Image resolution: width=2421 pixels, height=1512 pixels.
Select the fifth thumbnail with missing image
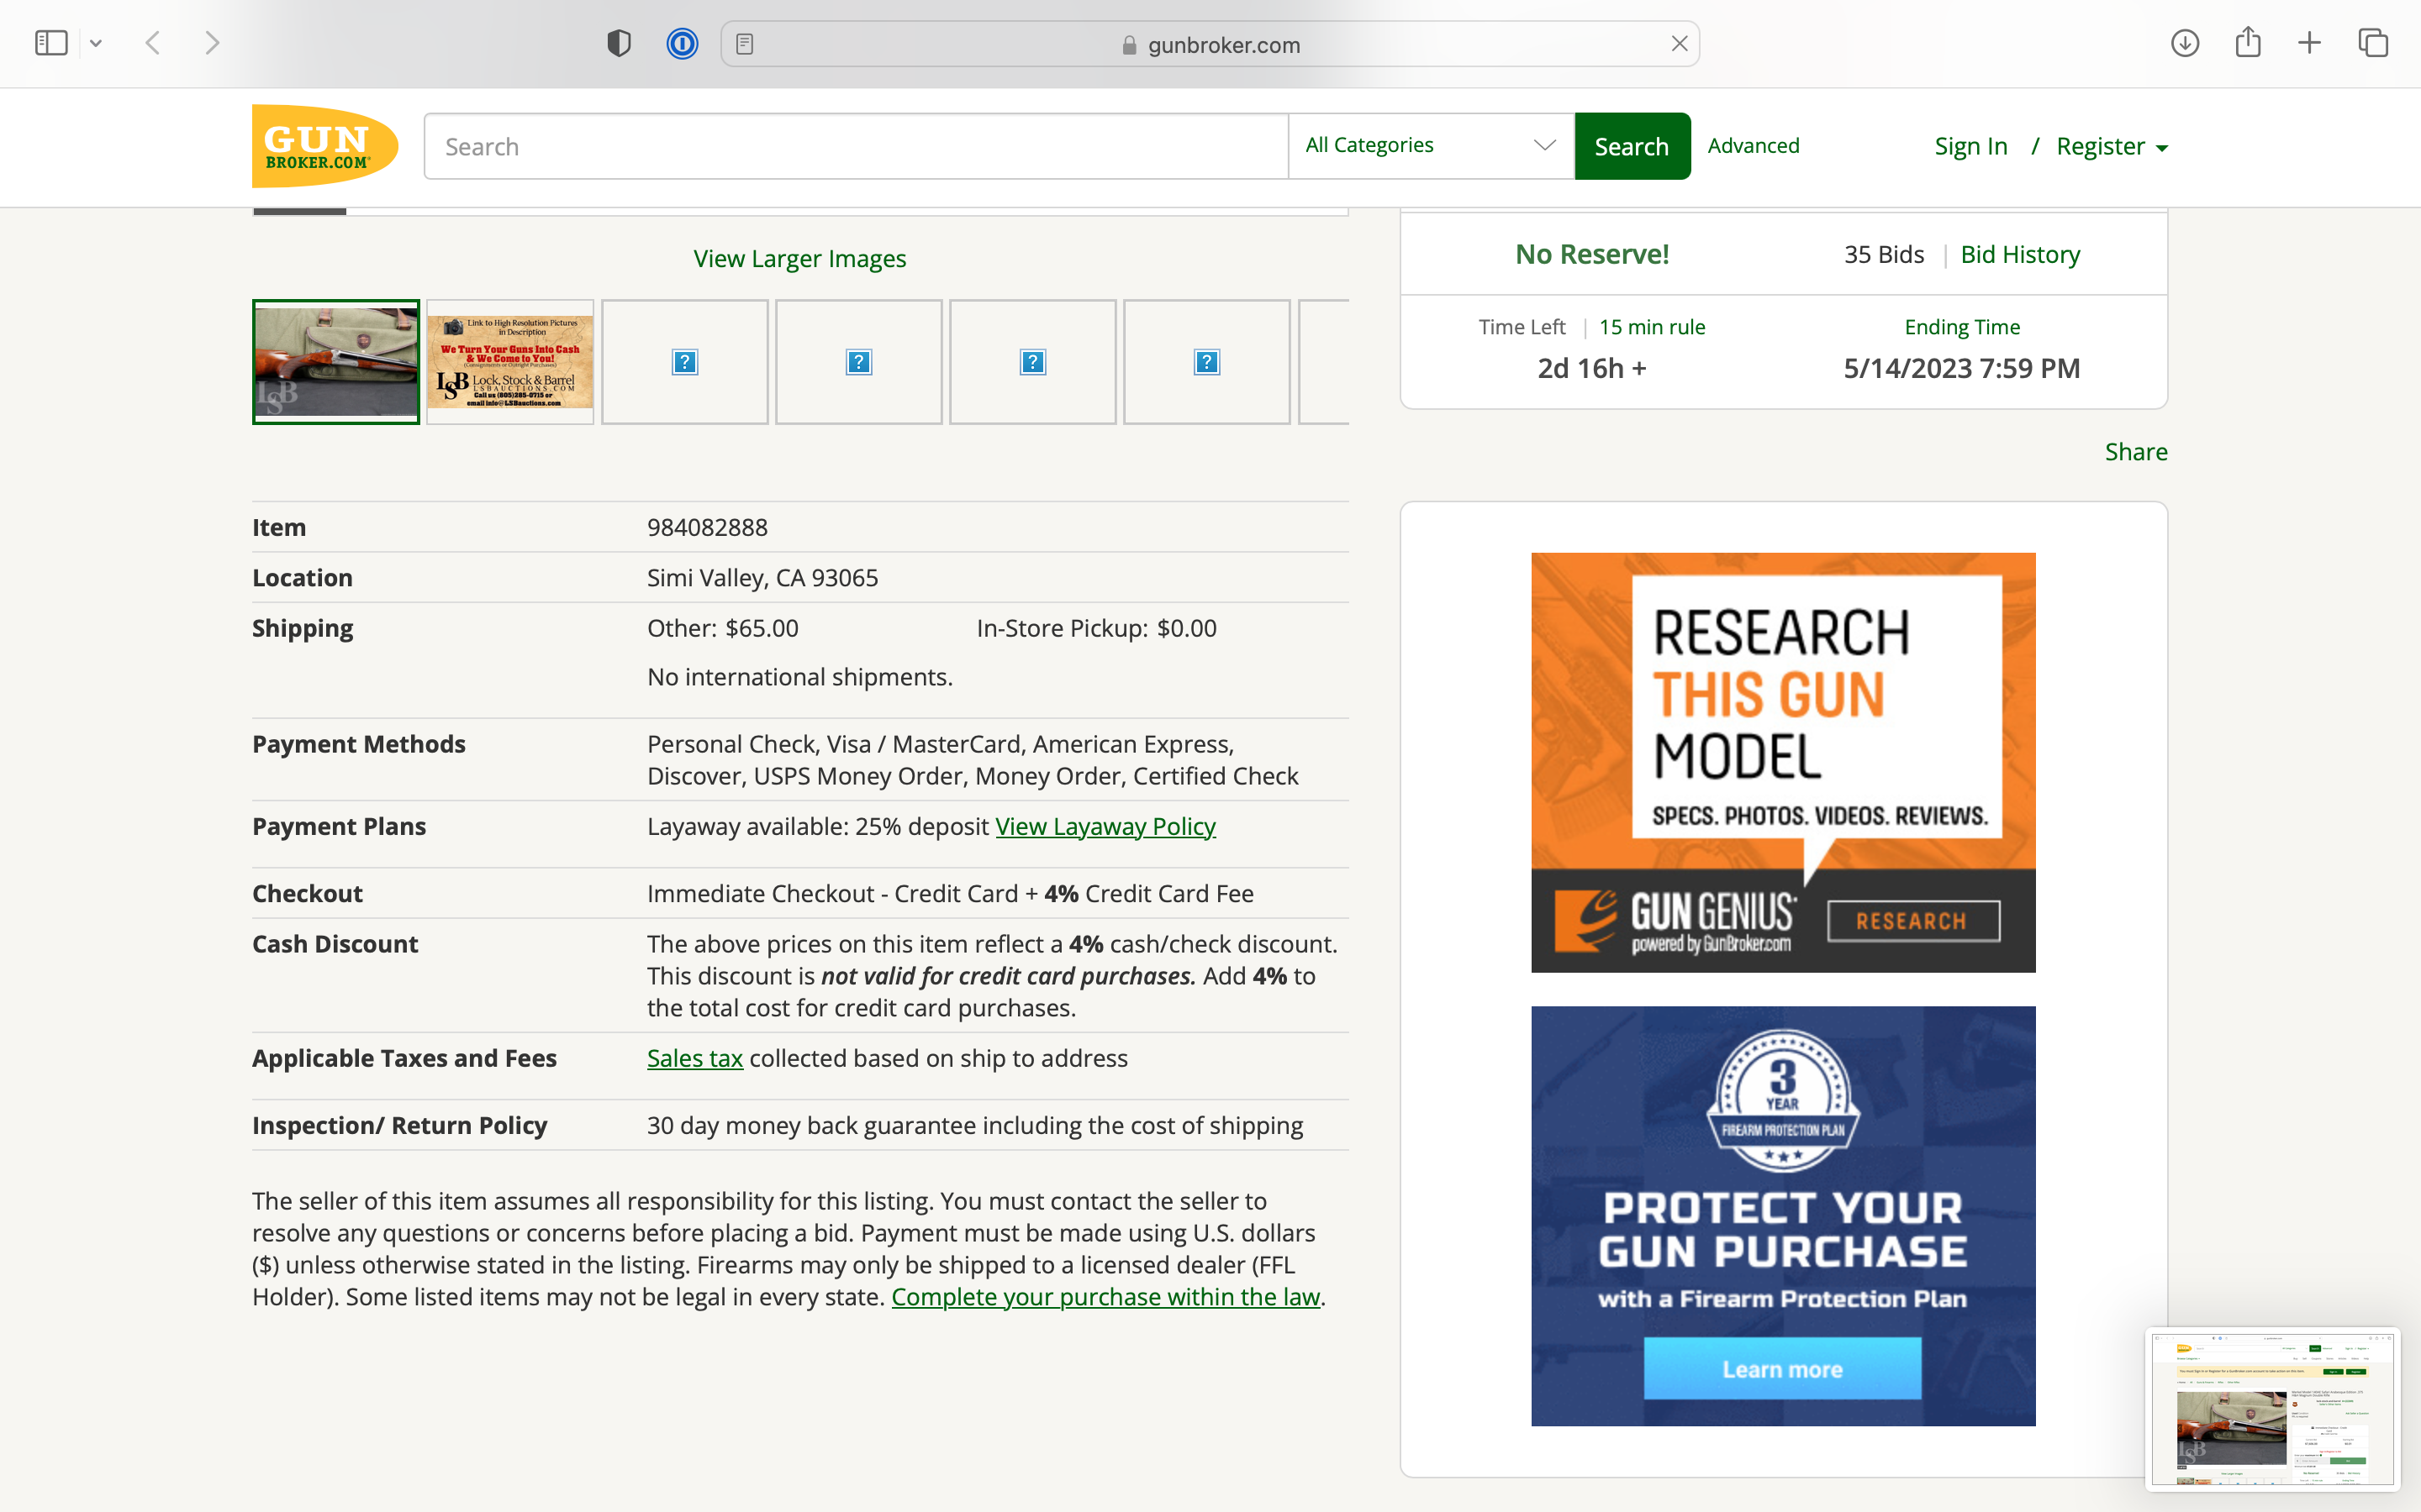pyautogui.click(x=1032, y=362)
